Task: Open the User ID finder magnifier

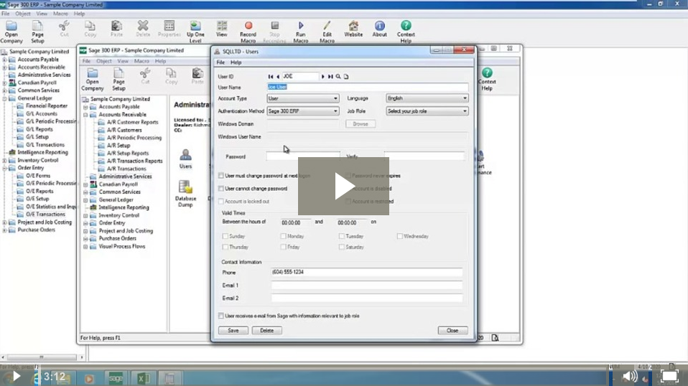Action: 338,77
